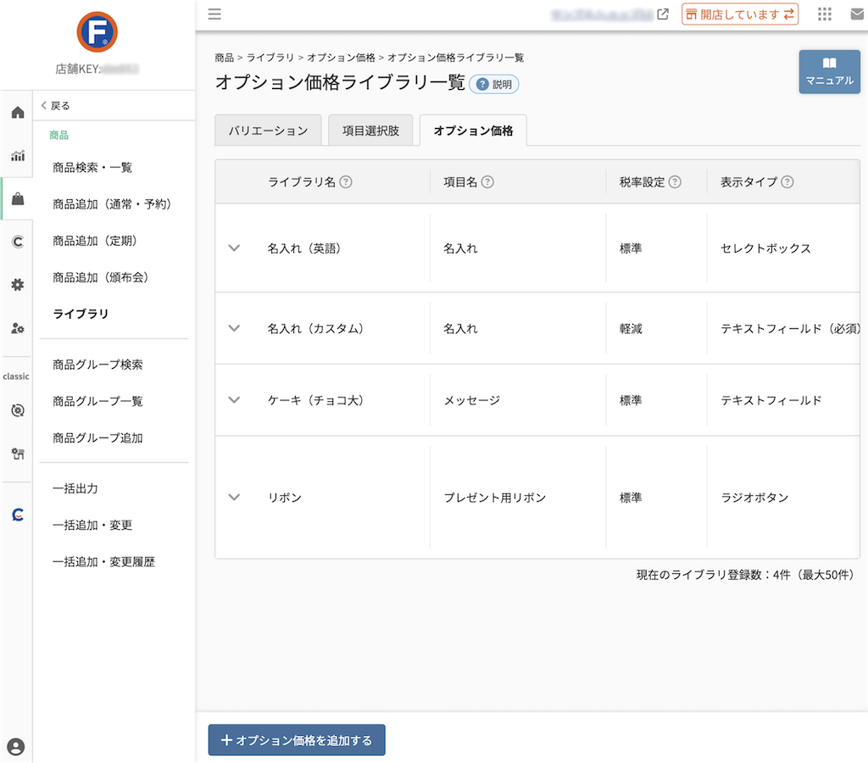Click the futureshop F logo

pyautogui.click(x=97, y=32)
